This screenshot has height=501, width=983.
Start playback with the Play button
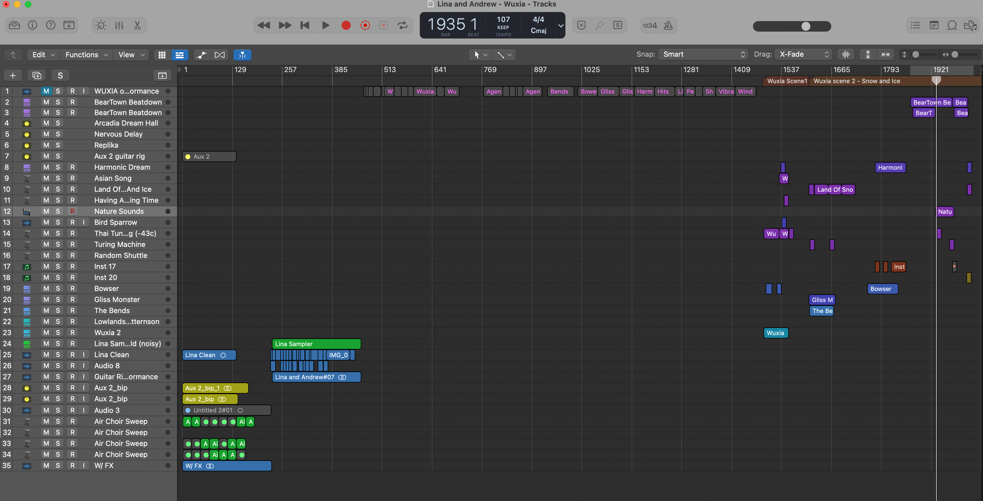pyautogui.click(x=326, y=25)
